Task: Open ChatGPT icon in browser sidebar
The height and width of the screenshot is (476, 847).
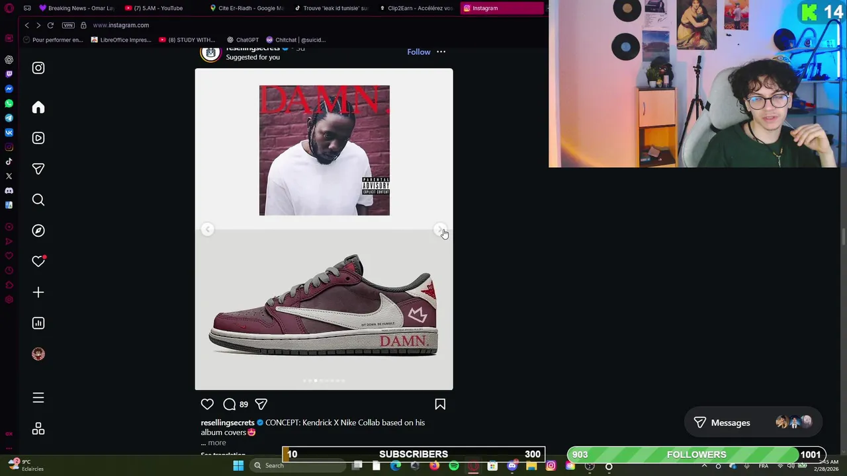Action: (9, 59)
